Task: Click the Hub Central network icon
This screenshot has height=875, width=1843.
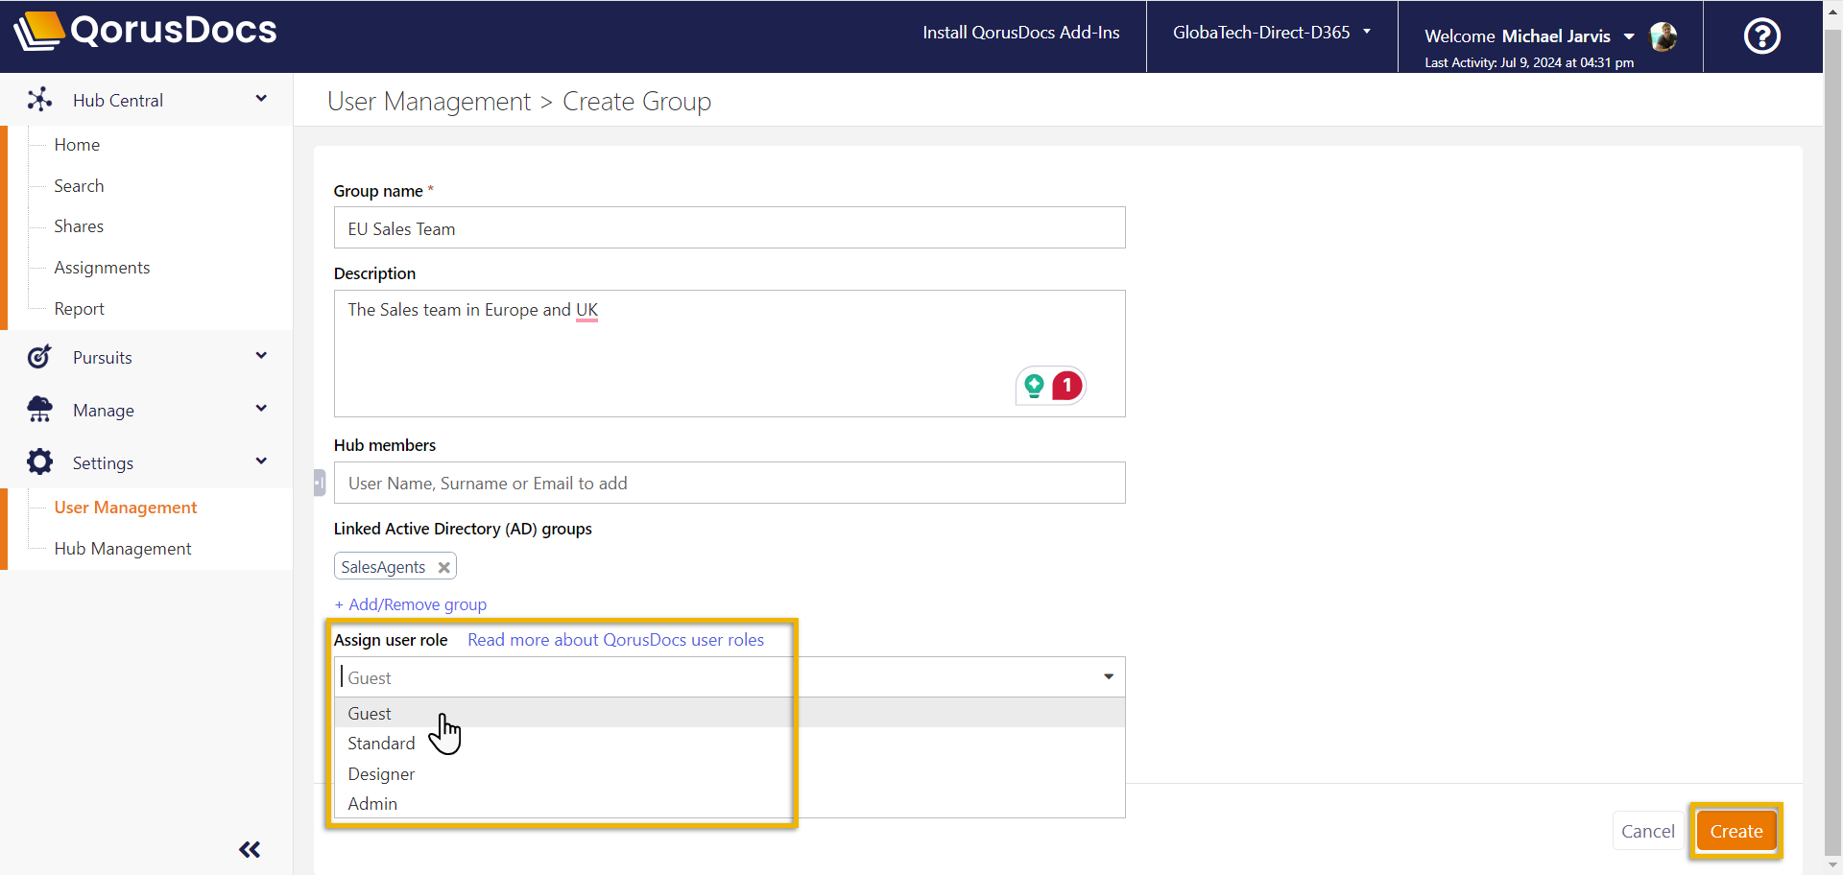Action: pyautogui.click(x=39, y=100)
